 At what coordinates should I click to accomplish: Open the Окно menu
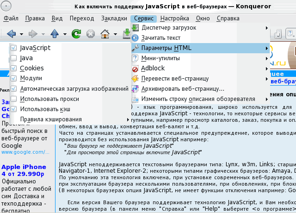[203, 19]
